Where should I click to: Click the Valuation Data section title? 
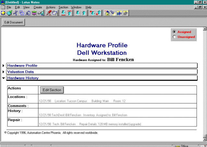coord(20,72)
